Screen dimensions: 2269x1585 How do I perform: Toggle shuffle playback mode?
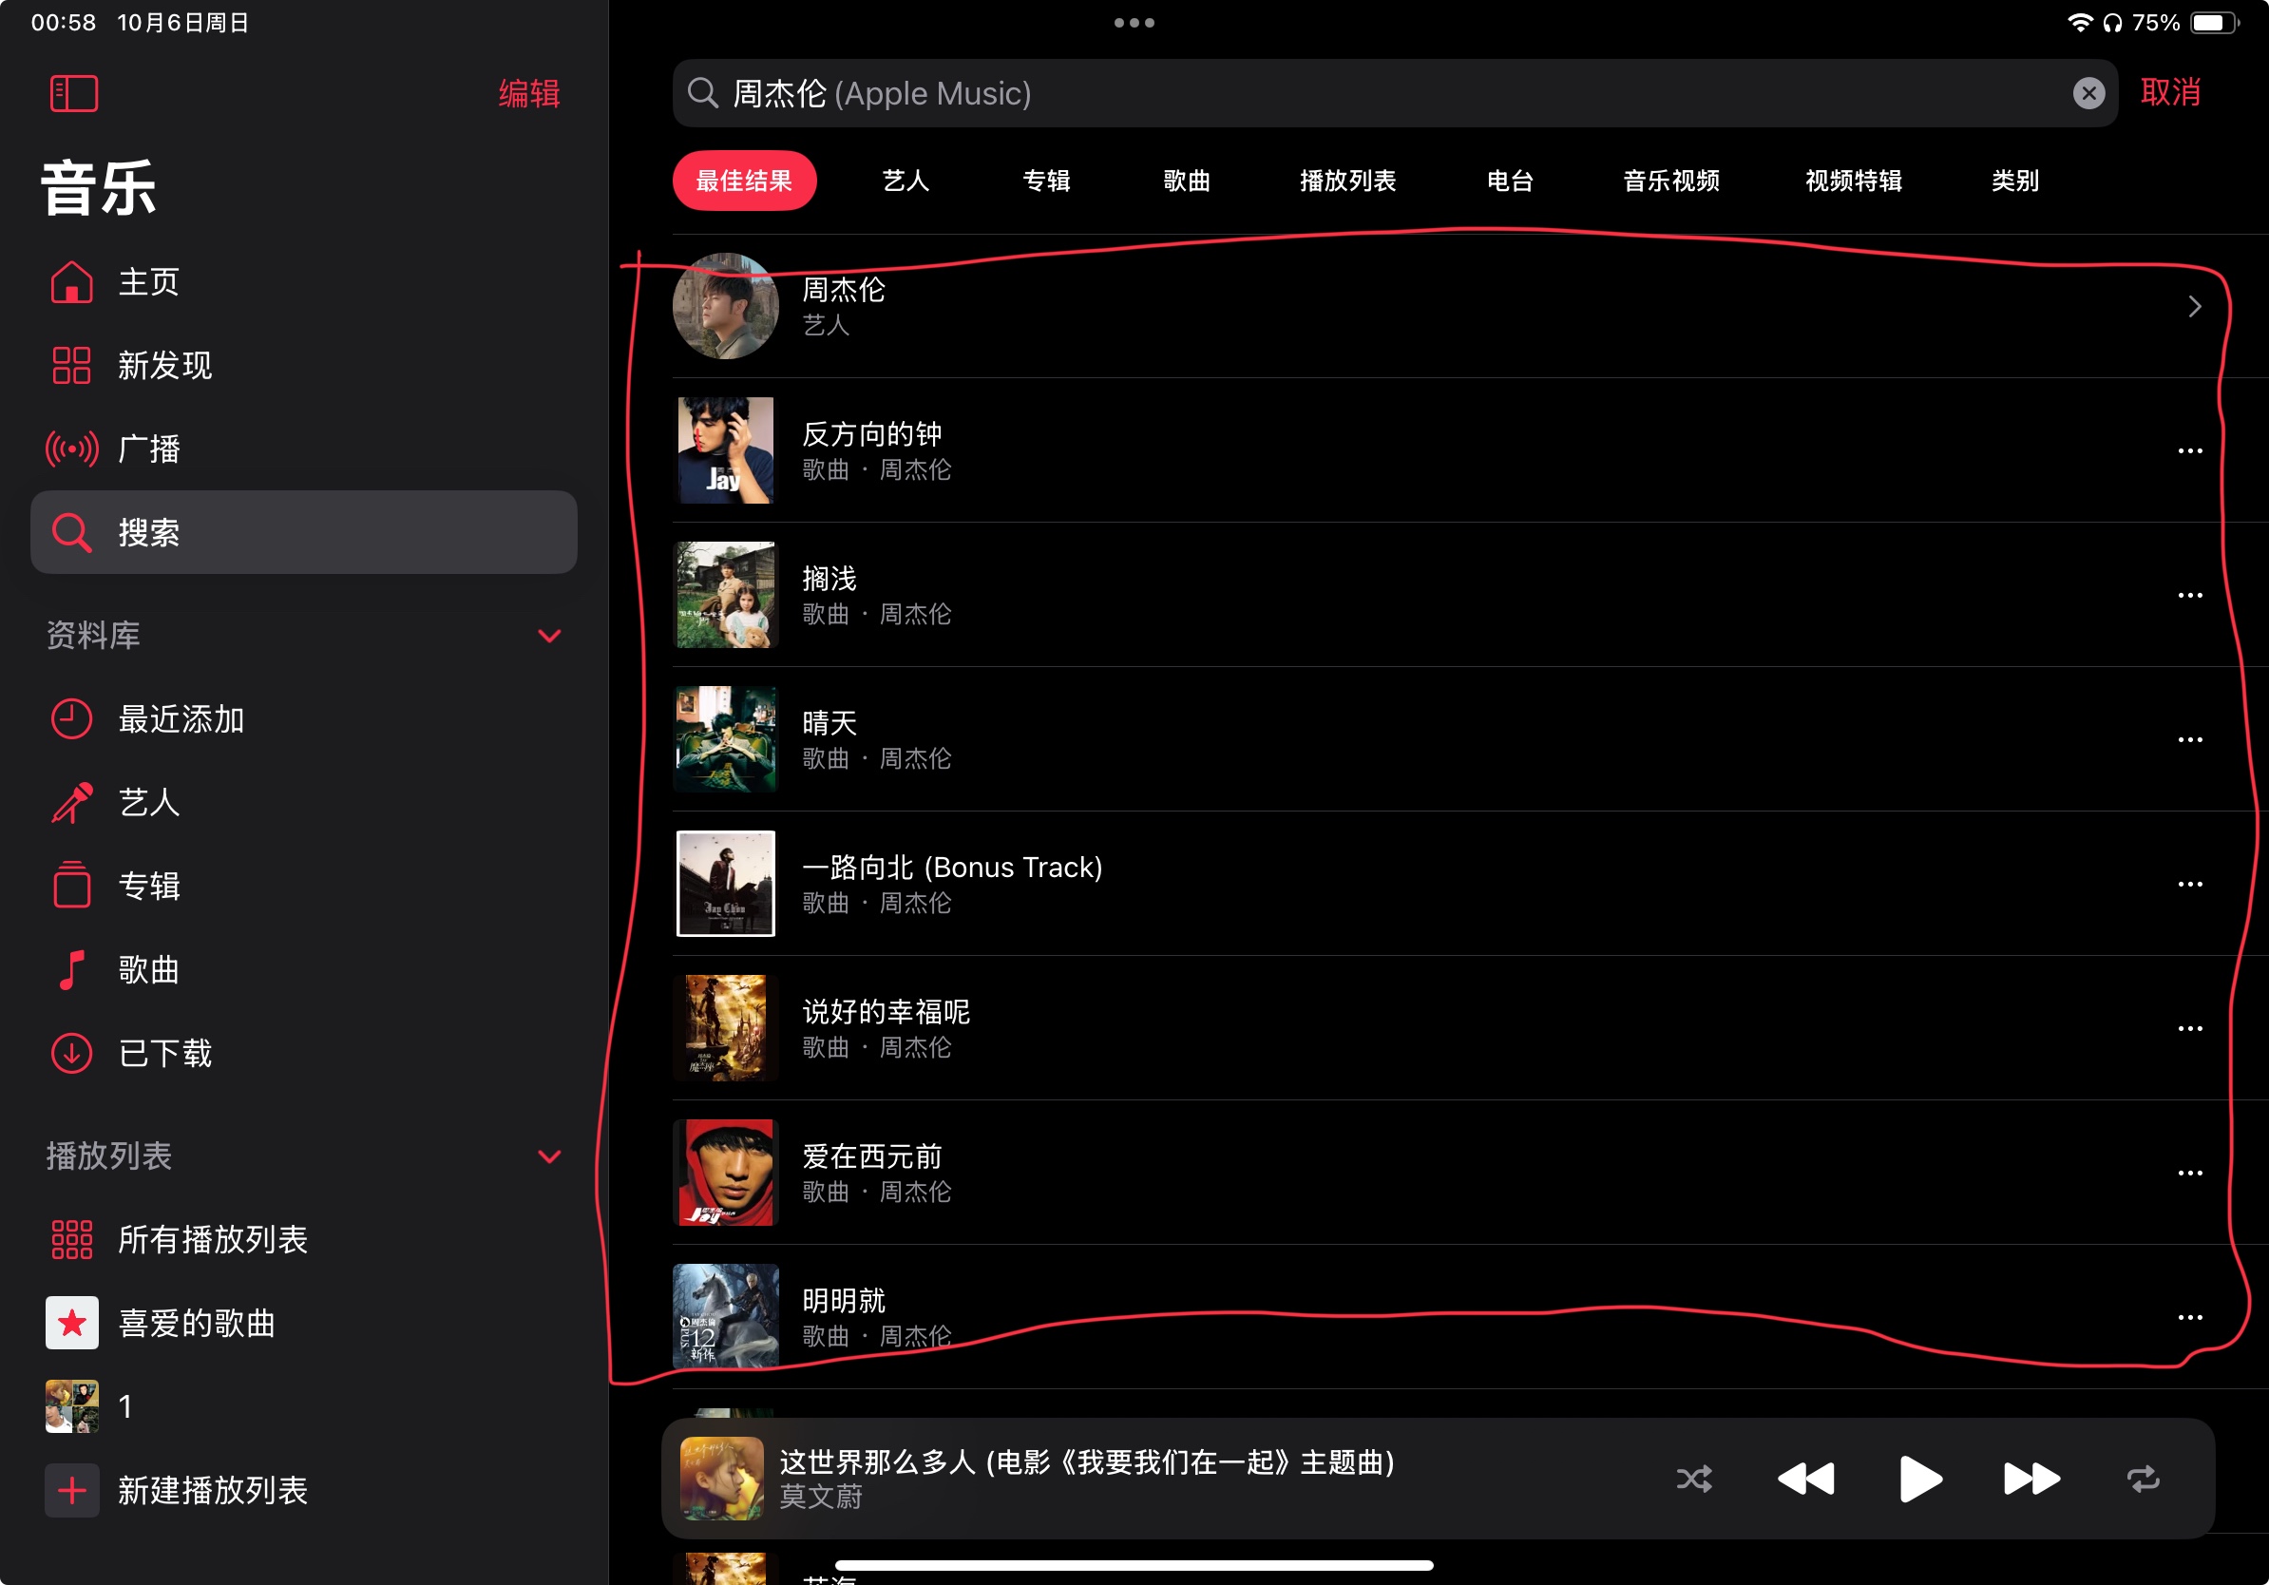point(1694,1480)
